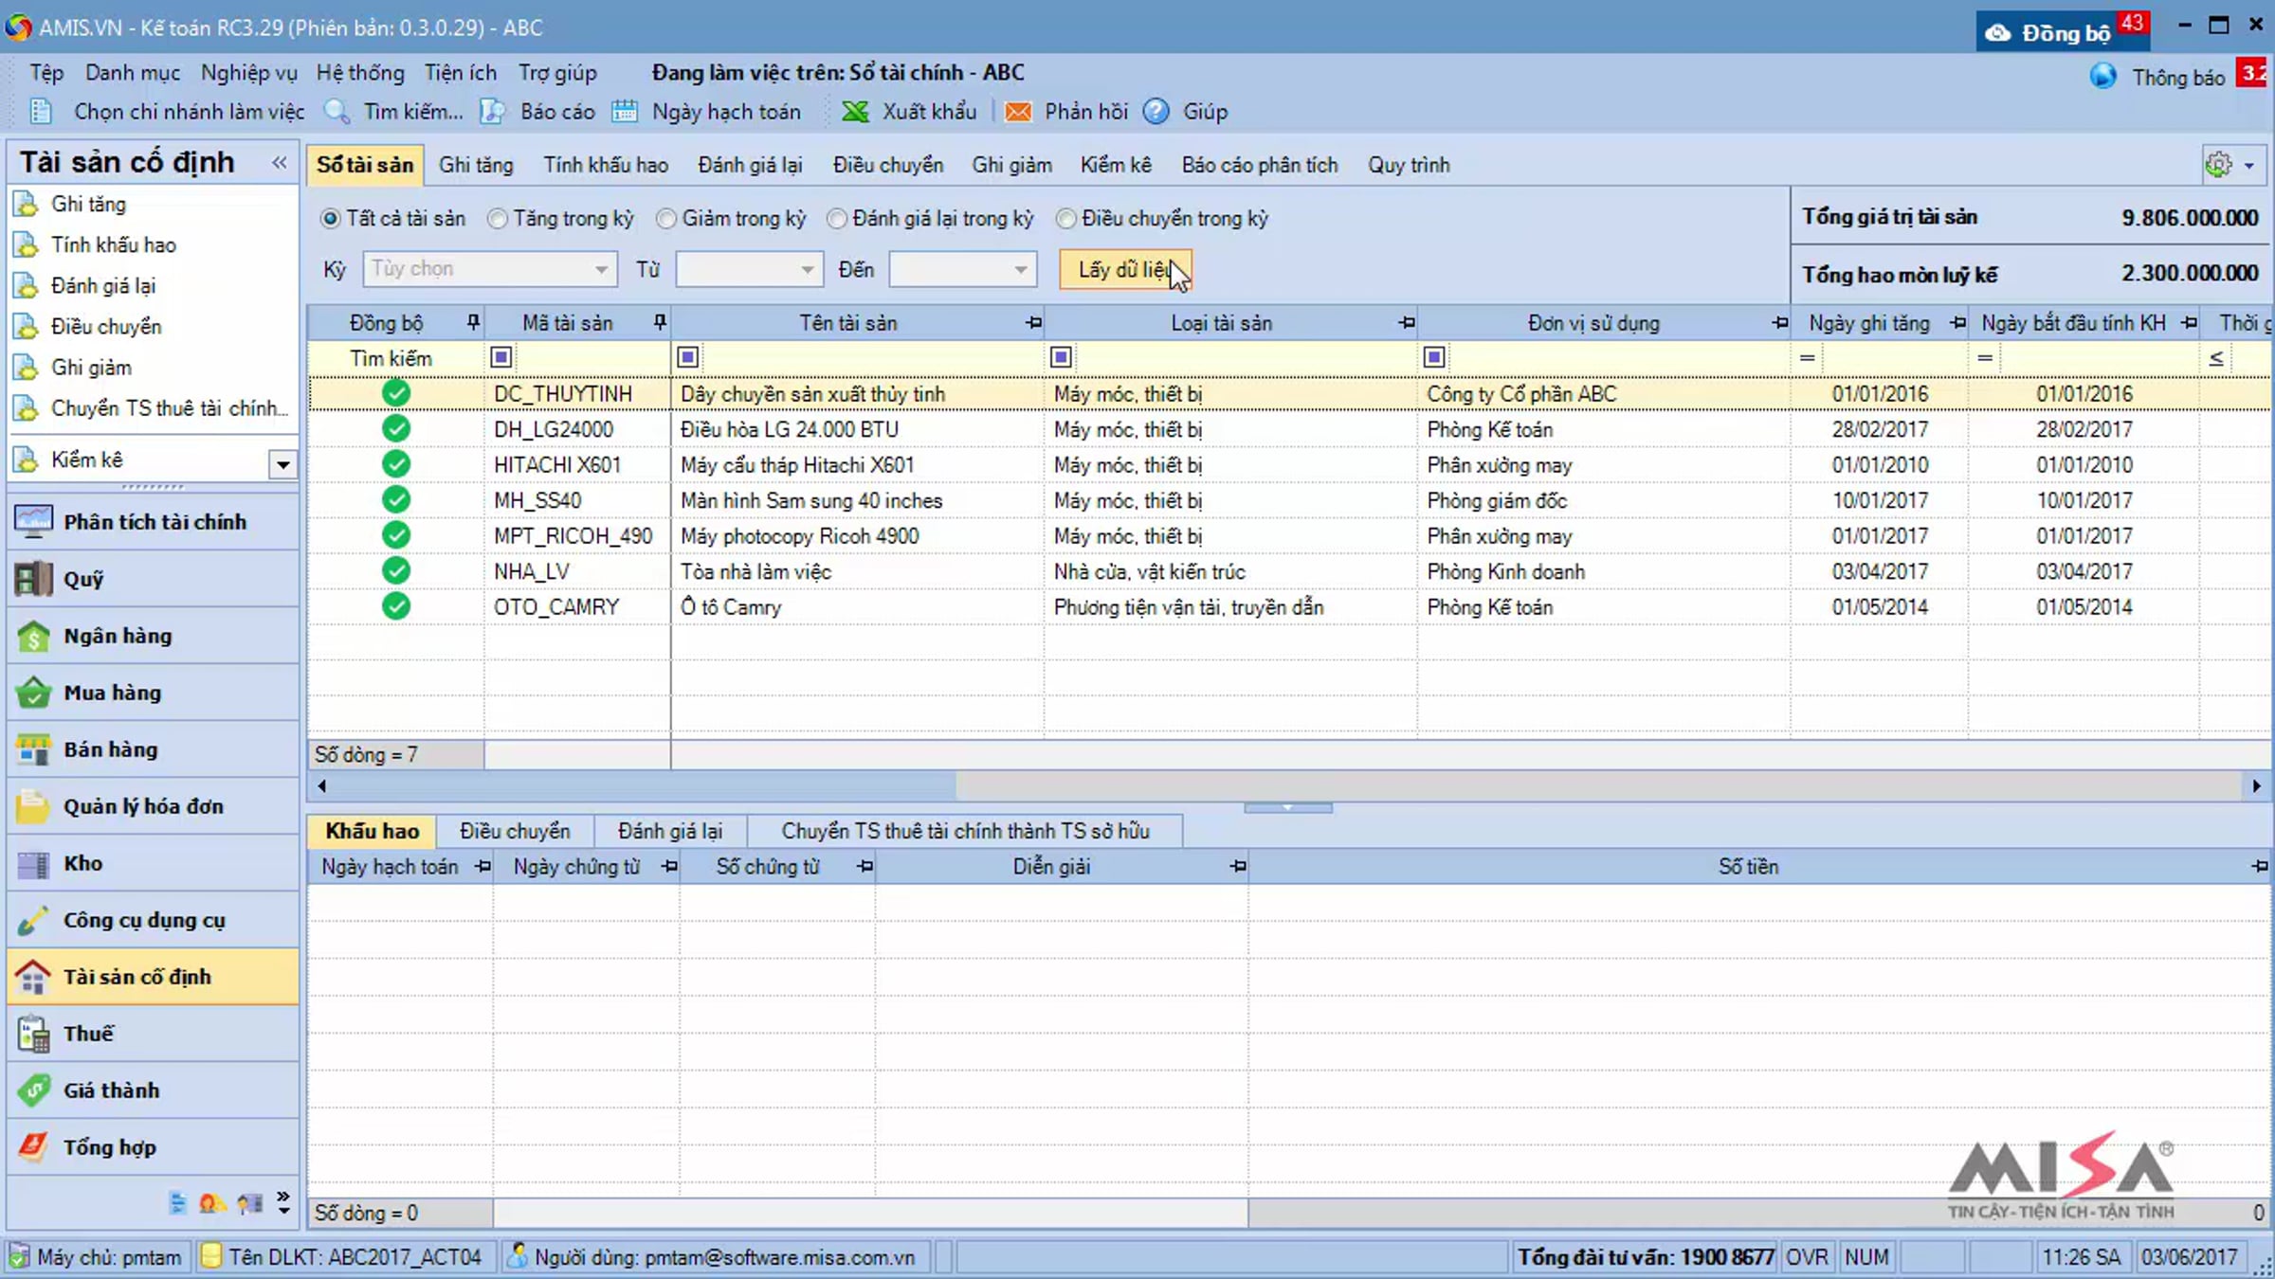Click the Thuế calculator icon
The height and width of the screenshot is (1279, 2275).
pyautogui.click(x=33, y=1034)
